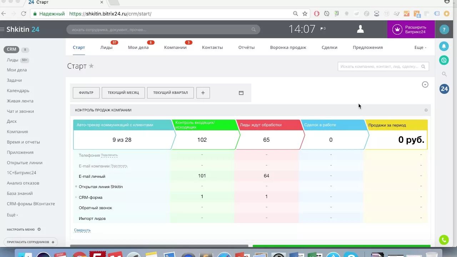Viewport: 457px width, 257px height.
Task: Click Пригласить сотрудников button
Action: point(30,242)
